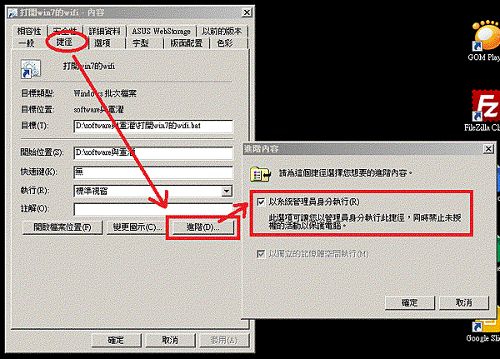Click the 打開win7的wifi shortcut icon in properties
500x359 pixels.
31,68
